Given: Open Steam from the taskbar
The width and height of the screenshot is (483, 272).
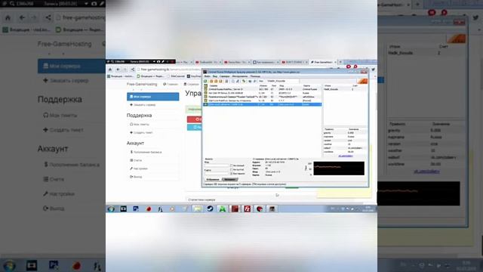Looking at the screenshot, I should coord(210,209).
